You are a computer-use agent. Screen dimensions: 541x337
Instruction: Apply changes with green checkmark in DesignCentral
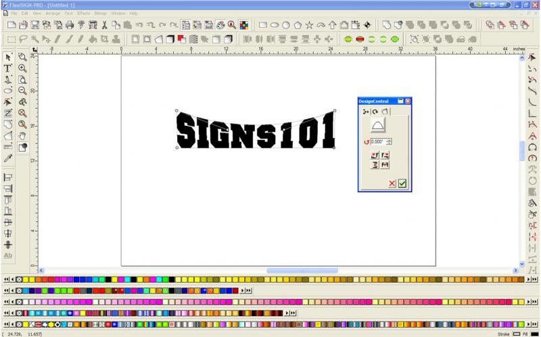pos(402,183)
